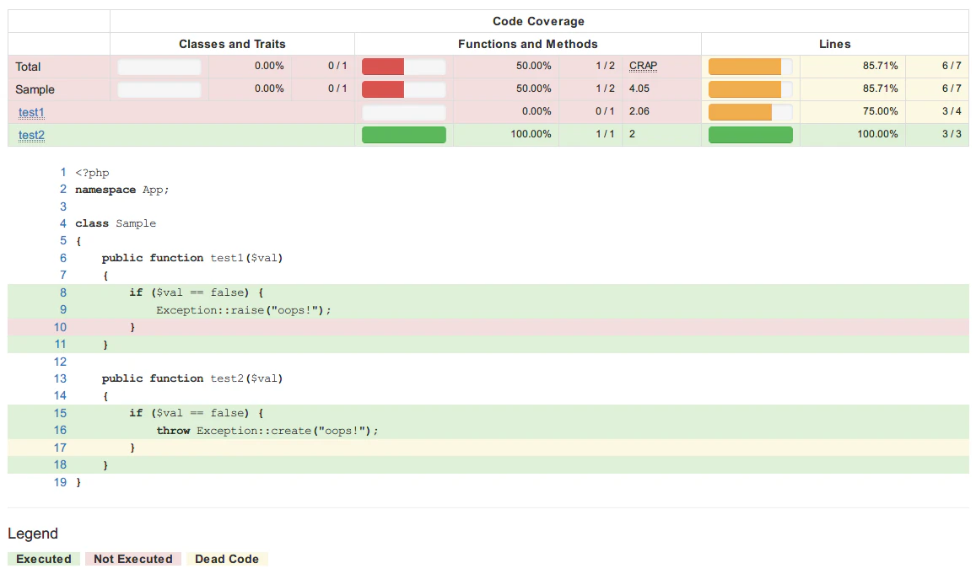Click the "class Sample" code line

tap(116, 223)
